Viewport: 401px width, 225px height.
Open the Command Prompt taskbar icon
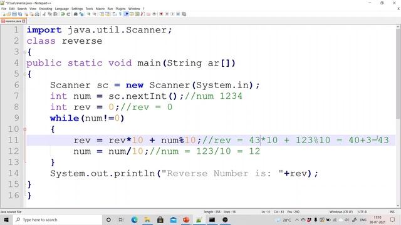[212, 219]
